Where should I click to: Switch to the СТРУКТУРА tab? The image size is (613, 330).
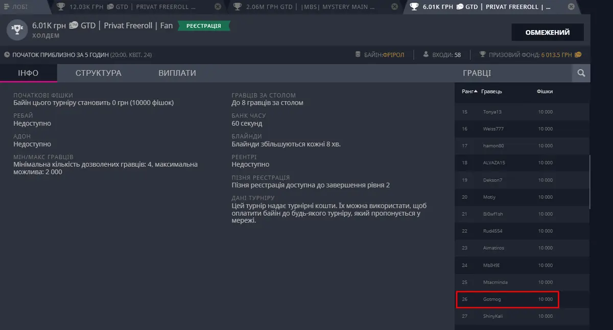[x=99, y=73]
